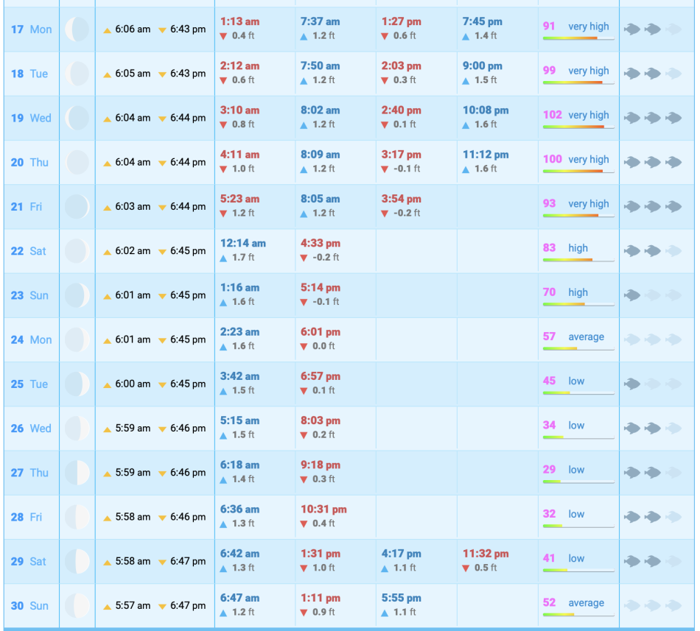The image size is (700, 631).
Task: Open the 29 Sat date entry
Action: (29, 561)
